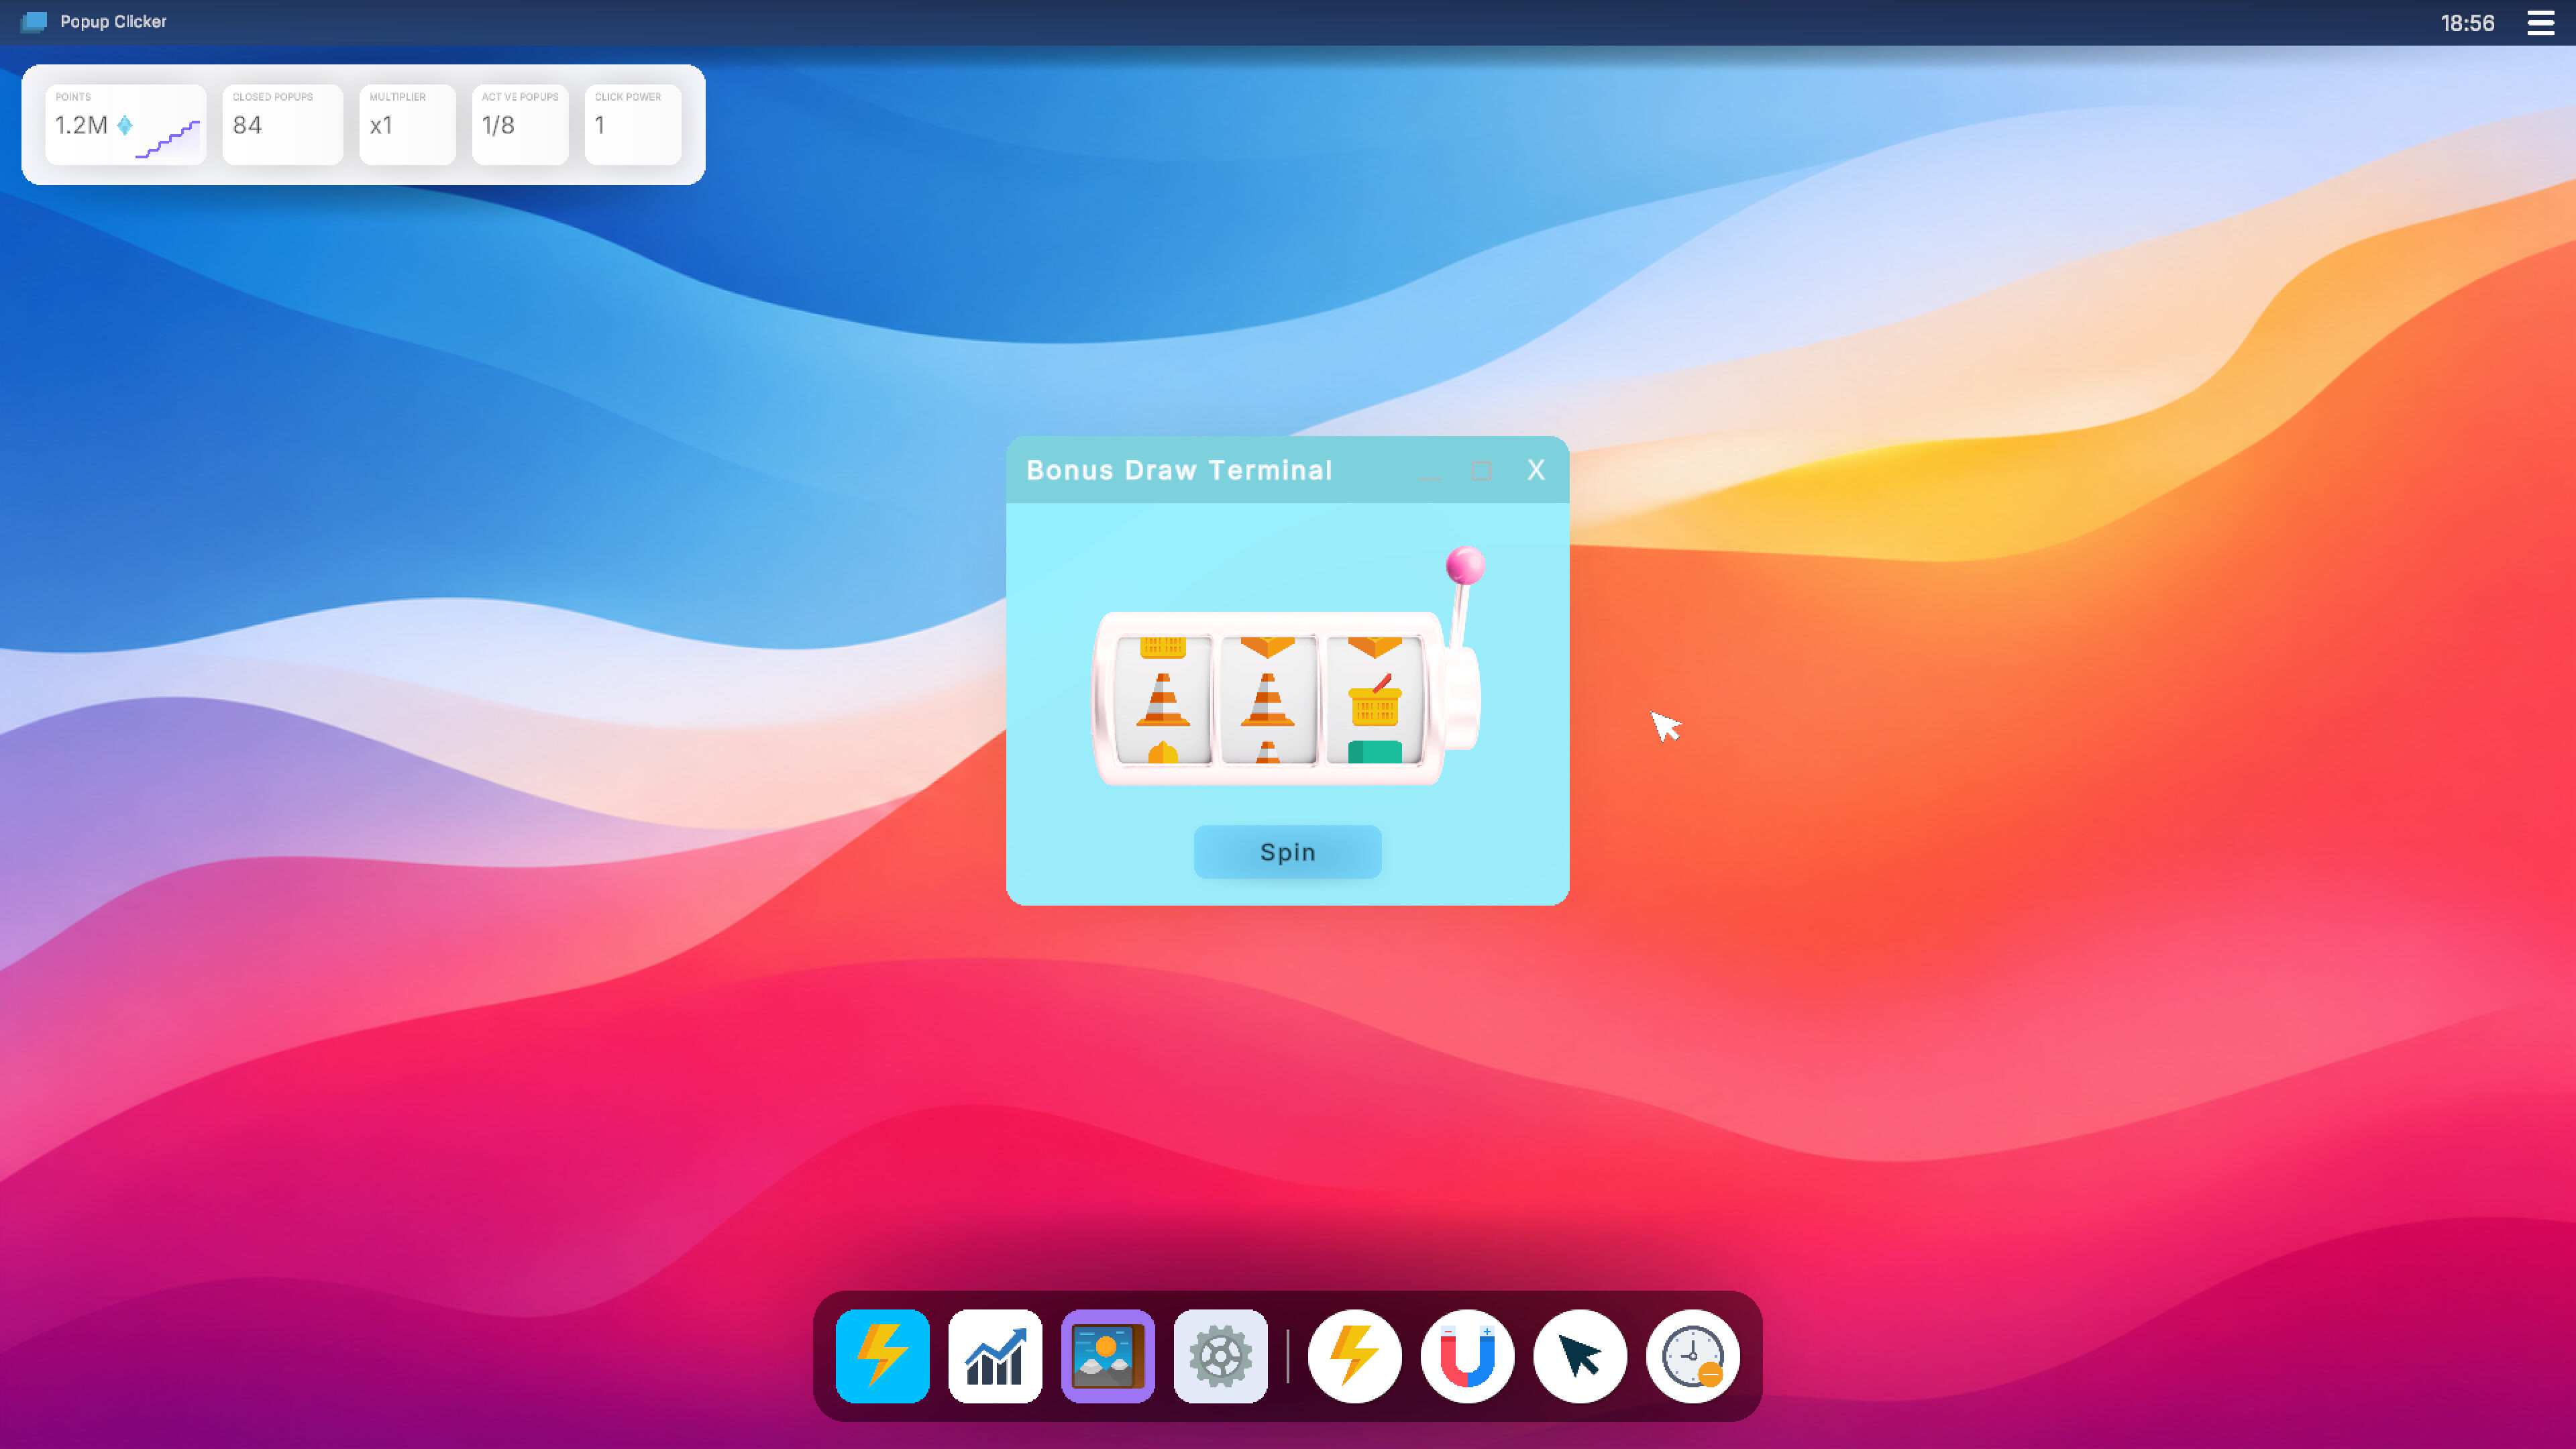The width and height of the screenshot is (2576, 1449).
Task: Open the hamburger menu in top bar
Action: click(x=2541, y=23)
